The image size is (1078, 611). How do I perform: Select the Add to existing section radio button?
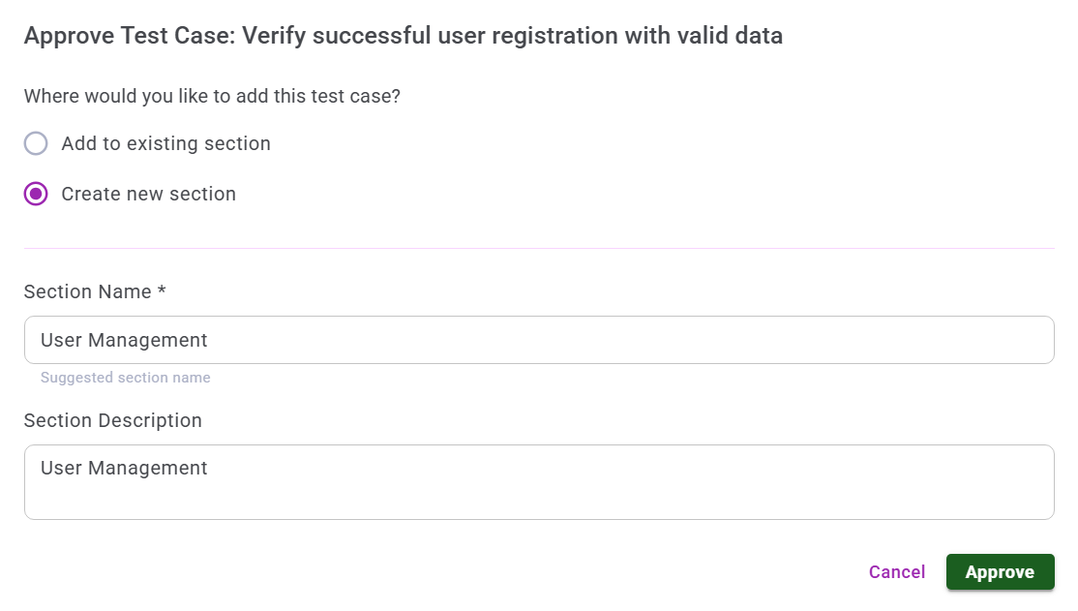pyautogui.click(x=36, y=144)
